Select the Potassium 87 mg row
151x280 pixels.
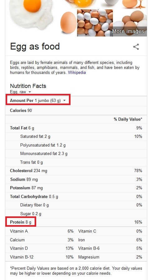tap(76, 188)
